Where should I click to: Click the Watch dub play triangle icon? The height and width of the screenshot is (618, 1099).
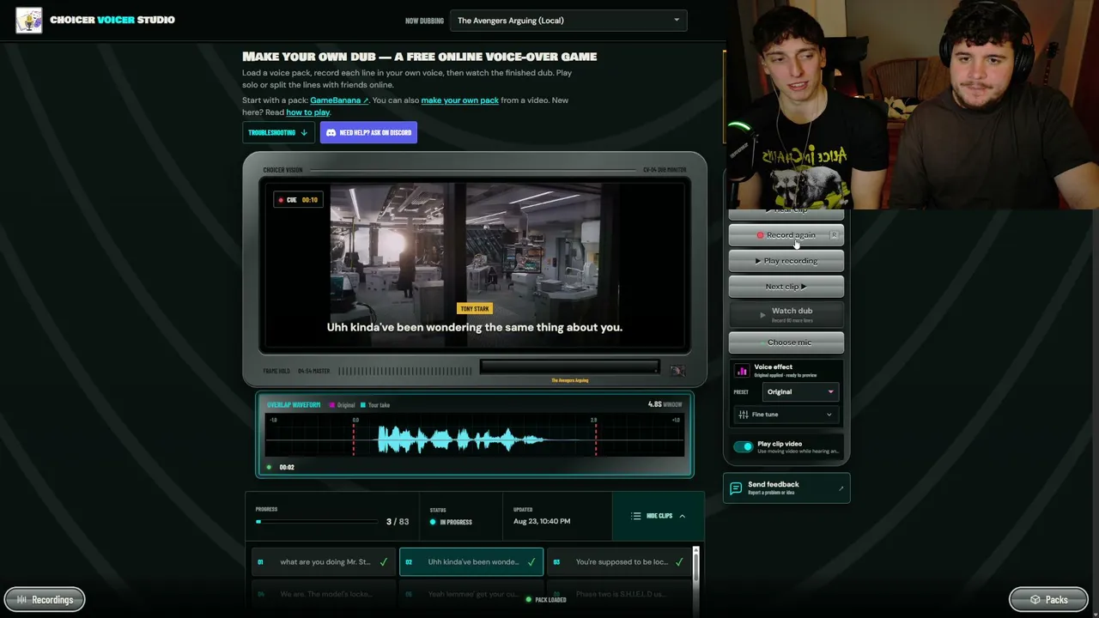pyautogui.click(x=762, y=315)
